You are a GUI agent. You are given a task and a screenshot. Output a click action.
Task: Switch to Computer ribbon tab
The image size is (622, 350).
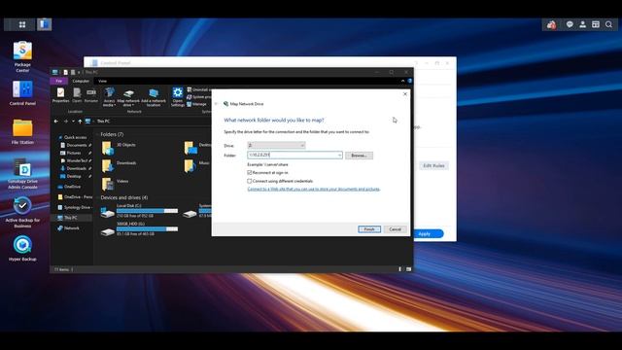[81, 81]
